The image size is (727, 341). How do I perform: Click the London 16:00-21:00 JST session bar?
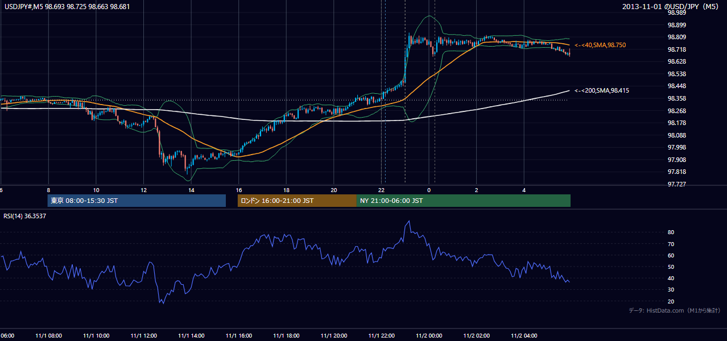coord(297,201)
